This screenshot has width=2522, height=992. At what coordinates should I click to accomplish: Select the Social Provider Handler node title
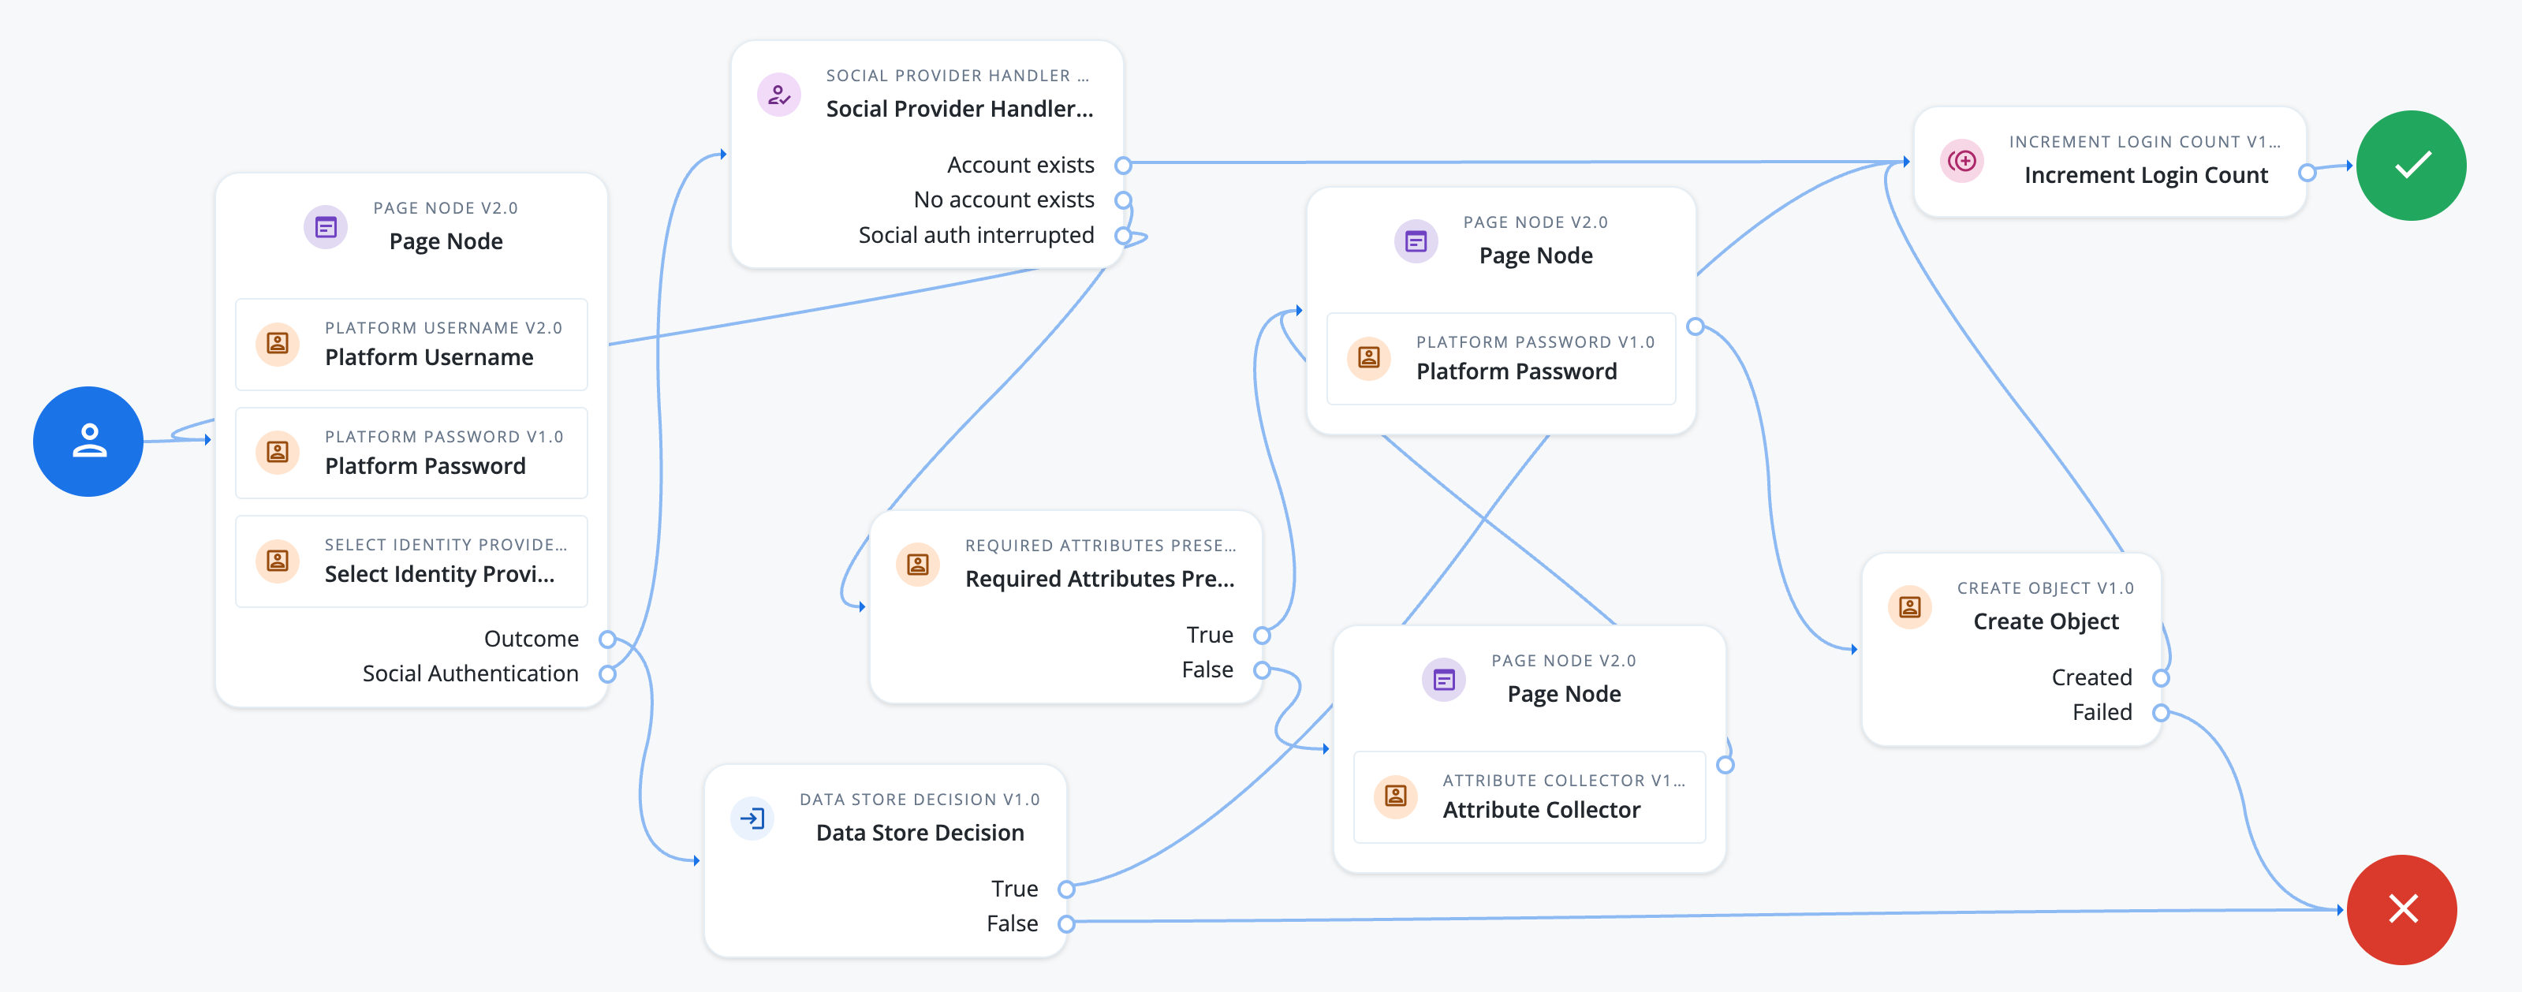pyautogui.click(x=960, y=109)
